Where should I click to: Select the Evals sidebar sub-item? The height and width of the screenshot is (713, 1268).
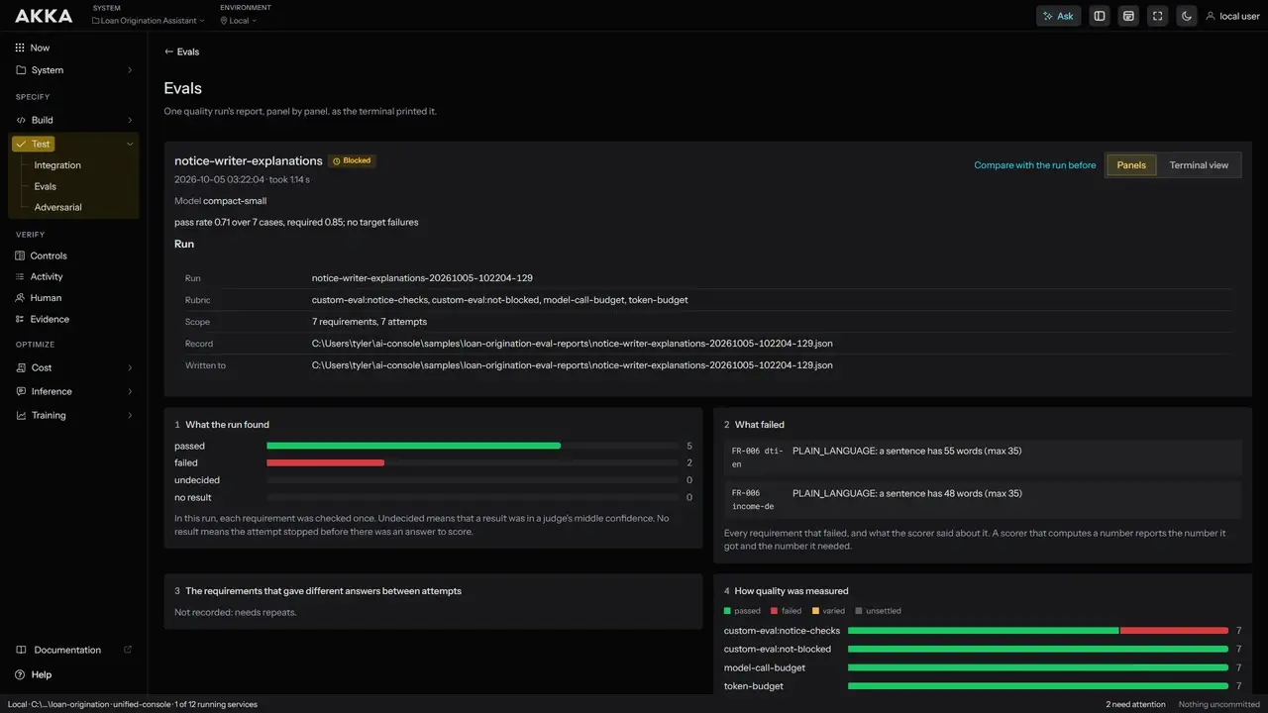click(46, 186)
